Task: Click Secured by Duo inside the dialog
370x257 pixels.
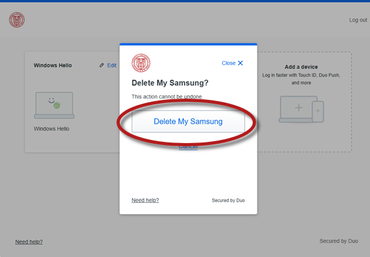Action: [x=228, y=200]
